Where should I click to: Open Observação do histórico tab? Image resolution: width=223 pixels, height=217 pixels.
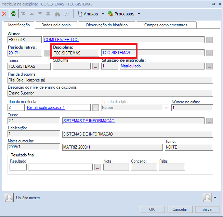[107, 25]
